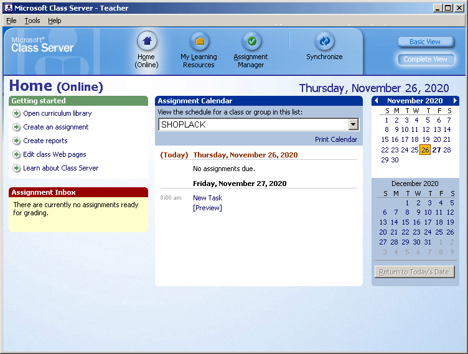
Task: Click 'No assignments due.' text
Action: coord(224,169)
